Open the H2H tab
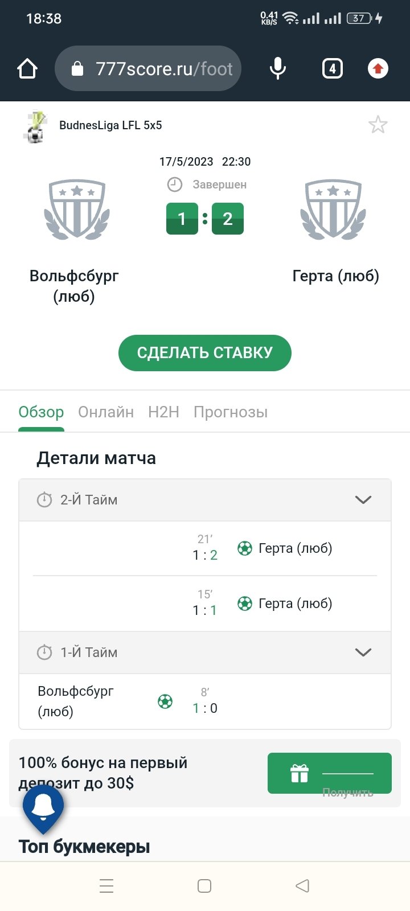The width and height of the screenshot is (410, 911). coord(163,412)
